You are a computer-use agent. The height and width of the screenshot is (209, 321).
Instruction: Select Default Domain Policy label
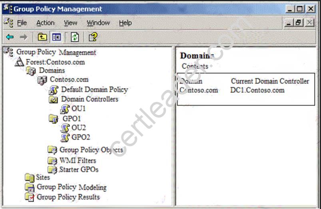point(95,90)
